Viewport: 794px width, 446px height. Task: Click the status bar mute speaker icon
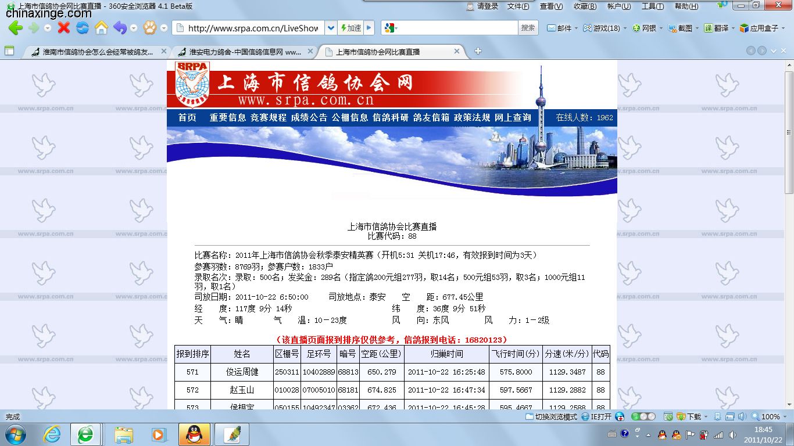point(742,416)
